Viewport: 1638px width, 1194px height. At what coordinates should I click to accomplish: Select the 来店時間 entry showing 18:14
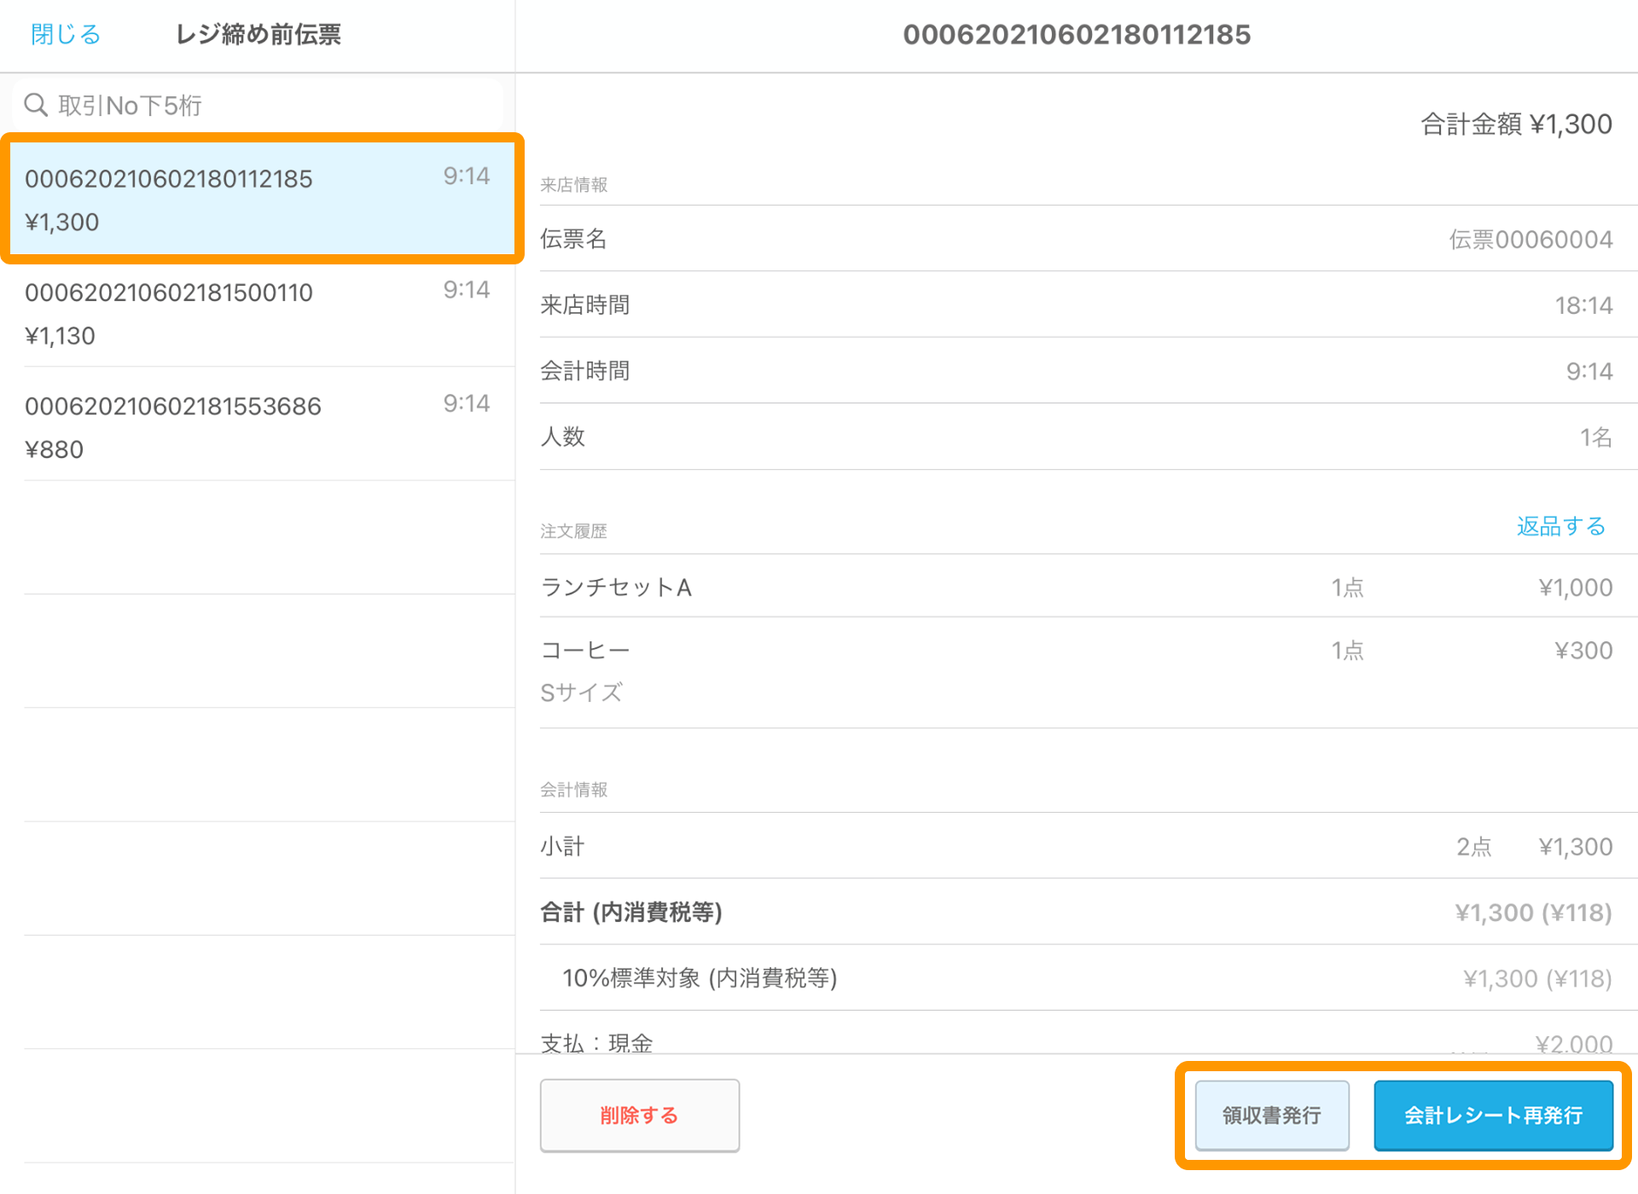(1075, 305)
